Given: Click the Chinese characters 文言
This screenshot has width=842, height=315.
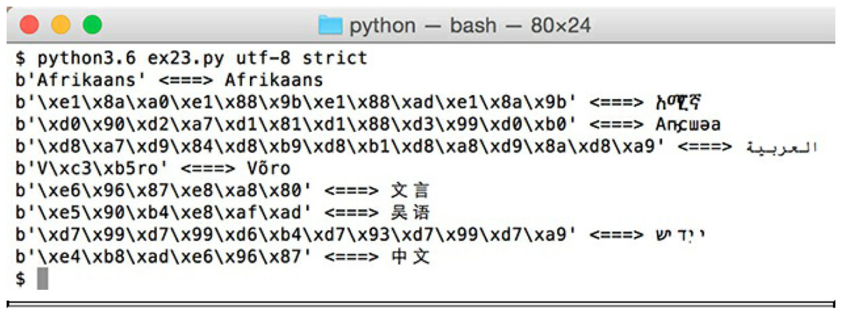Looking at the screenshot, I should pyautogui.click(x=410, y=190).
